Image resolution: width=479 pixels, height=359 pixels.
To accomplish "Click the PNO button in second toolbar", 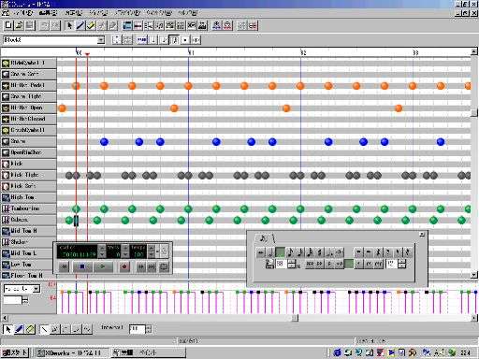I will pyautogui.click(x=142, y=39).
